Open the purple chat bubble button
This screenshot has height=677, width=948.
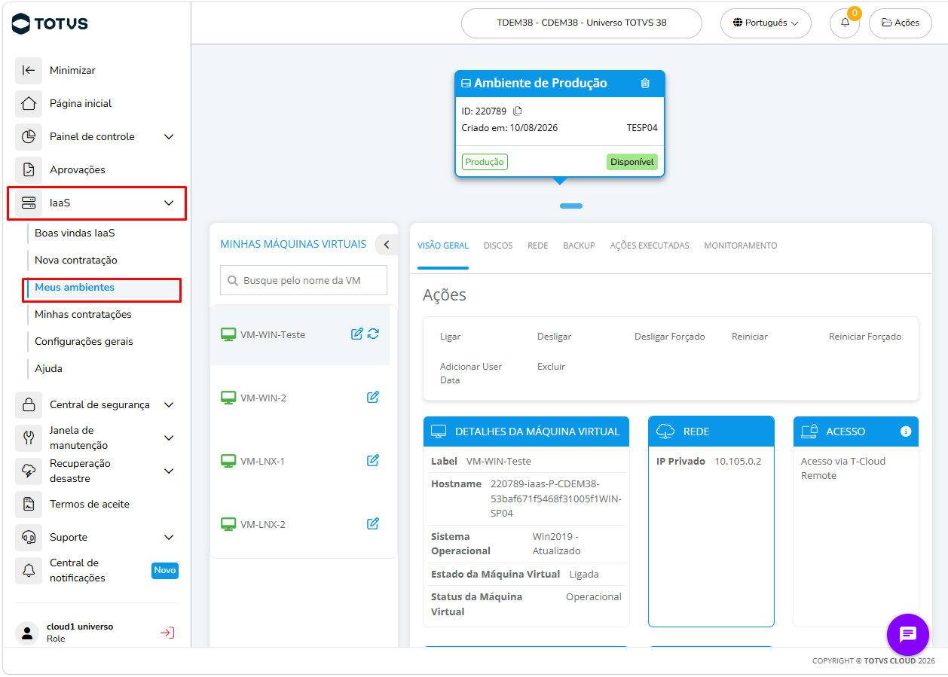(908, 634)
